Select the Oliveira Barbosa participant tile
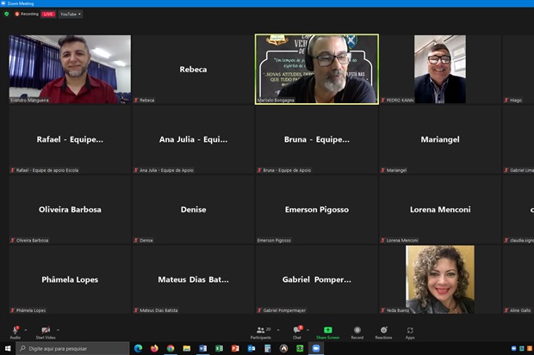Image resolution: width=534 pixels, height=355 pixels. (x=70, y=209)
